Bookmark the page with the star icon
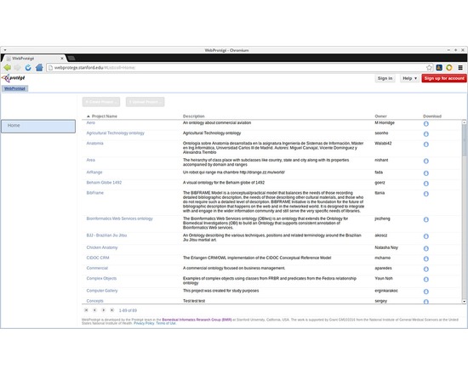The height and width of the screenshot is (374, 468). pos(429,68)
